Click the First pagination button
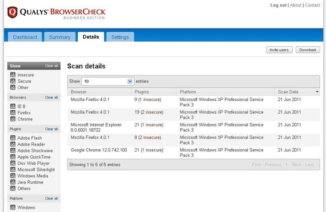The height and width of the screenshot is (212, 326). [256, 165]
